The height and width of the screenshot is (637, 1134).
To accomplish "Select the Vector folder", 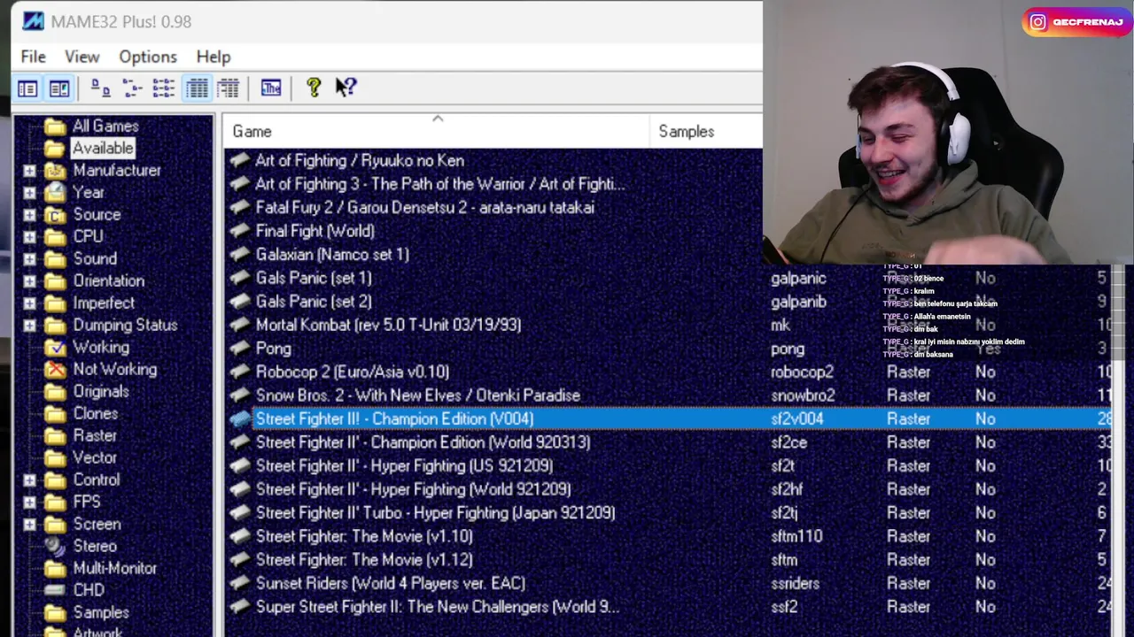I will coord(95,458).
